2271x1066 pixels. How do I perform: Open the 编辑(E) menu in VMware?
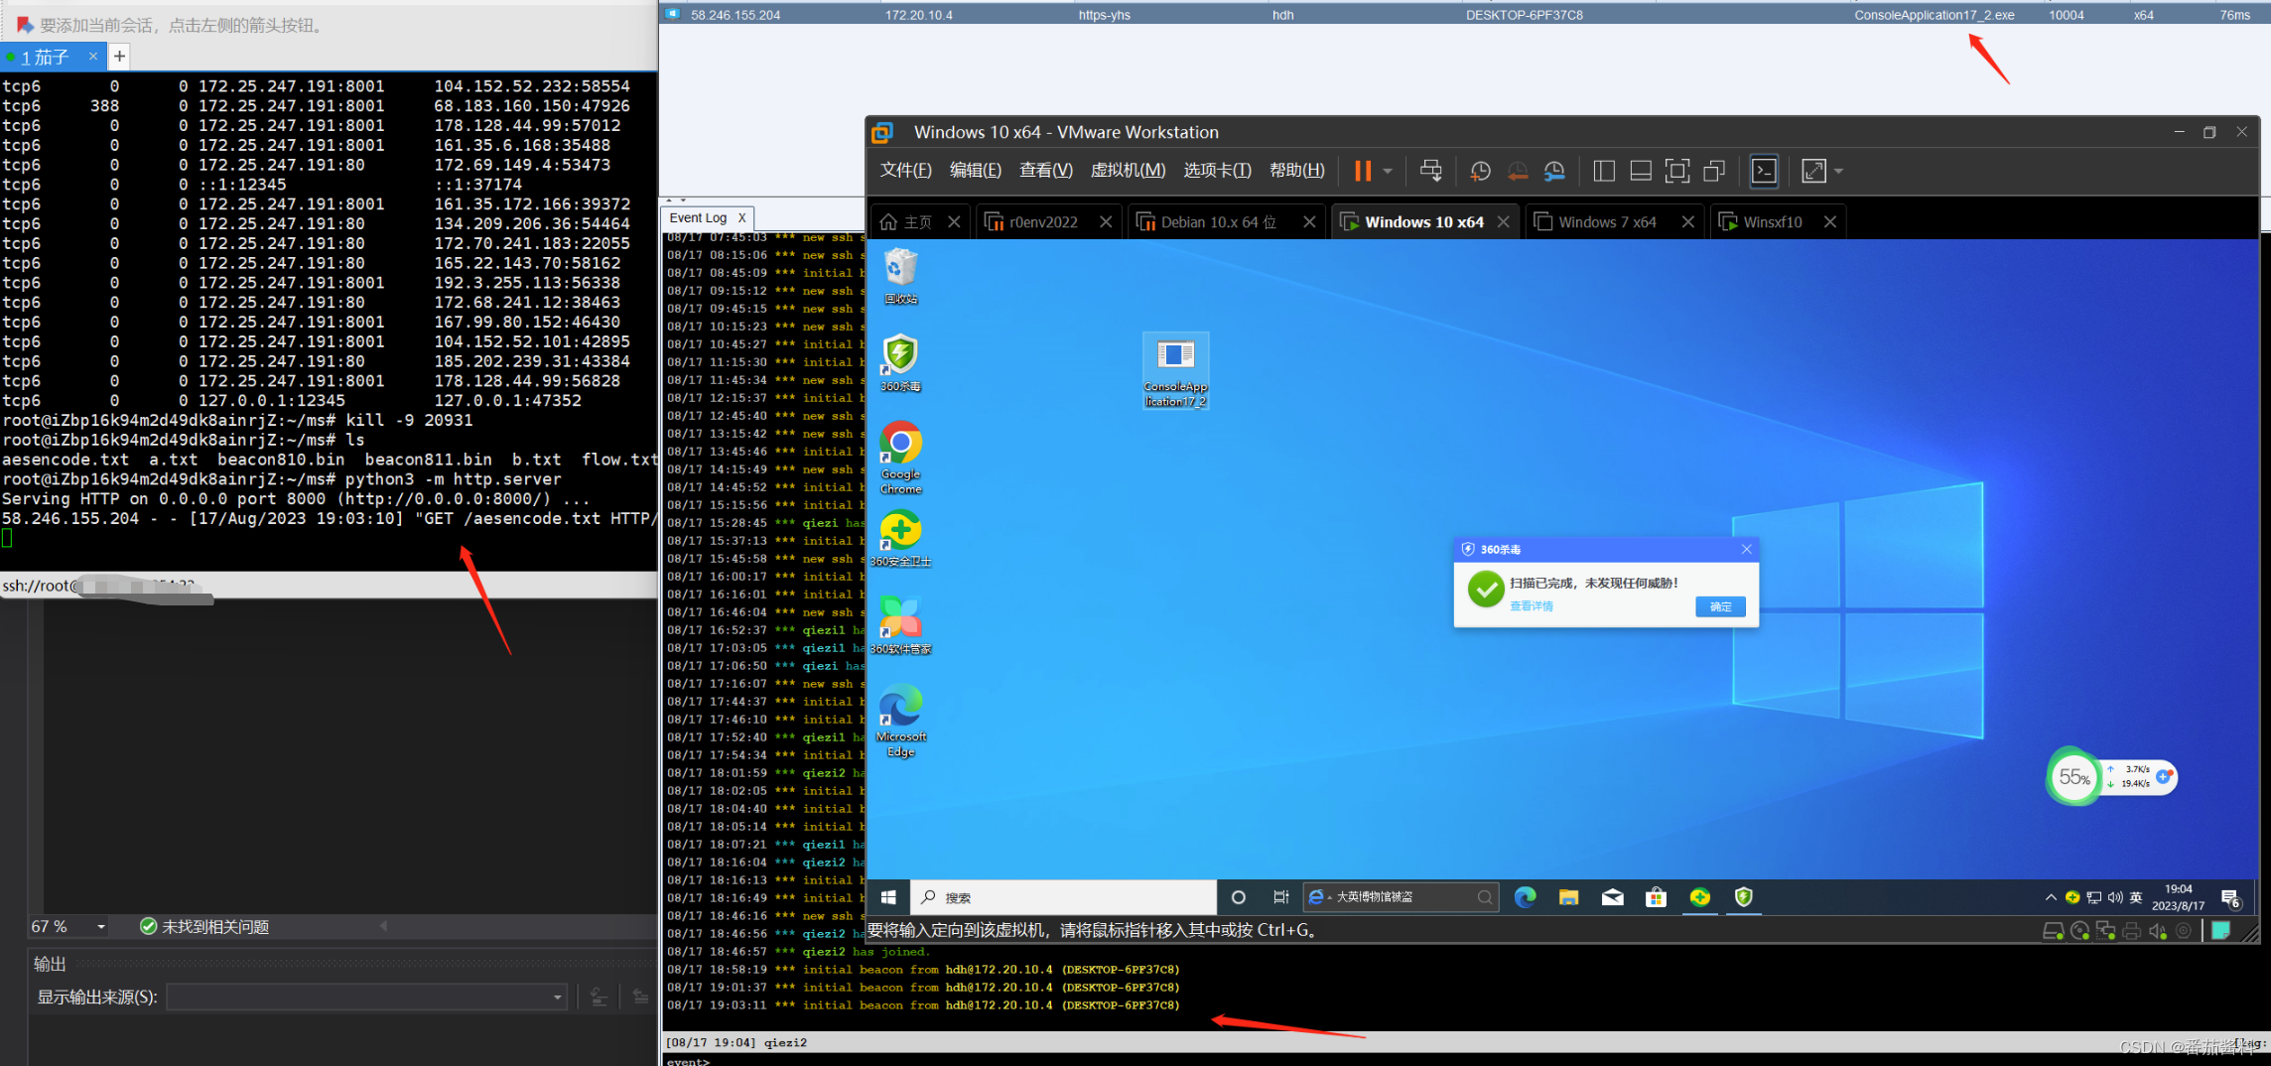click(975, 171)
